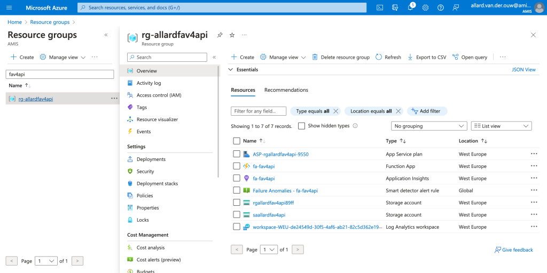Switch to the Recommendations tab

coord(286,90)
